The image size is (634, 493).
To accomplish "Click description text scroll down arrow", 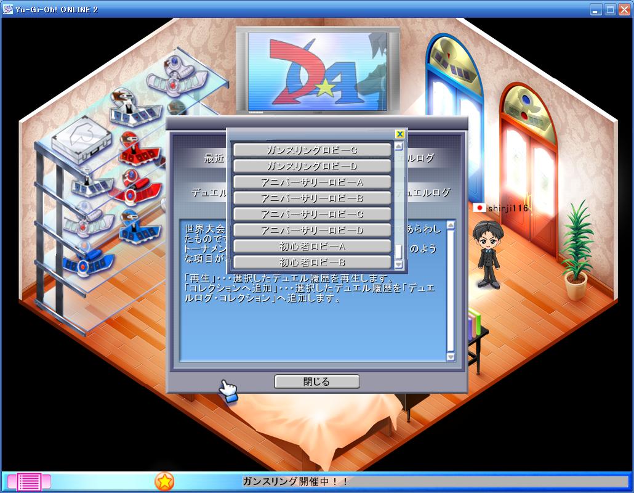I will pyautogui.click(x=451, y=357).
